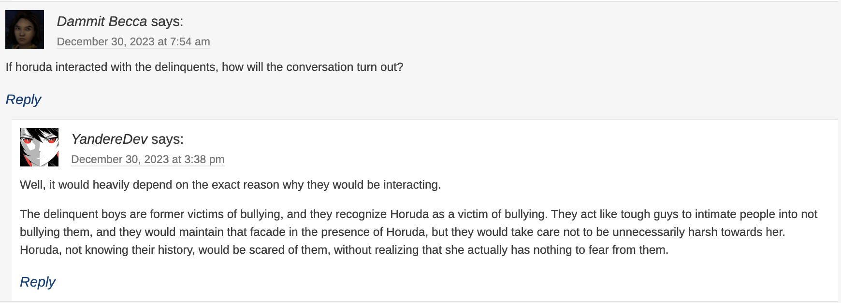The width and height of the screenshot is (841, 303).
Task: Click the sentence starting "Well, it would heavily"
Action: (x=230, y=185)
